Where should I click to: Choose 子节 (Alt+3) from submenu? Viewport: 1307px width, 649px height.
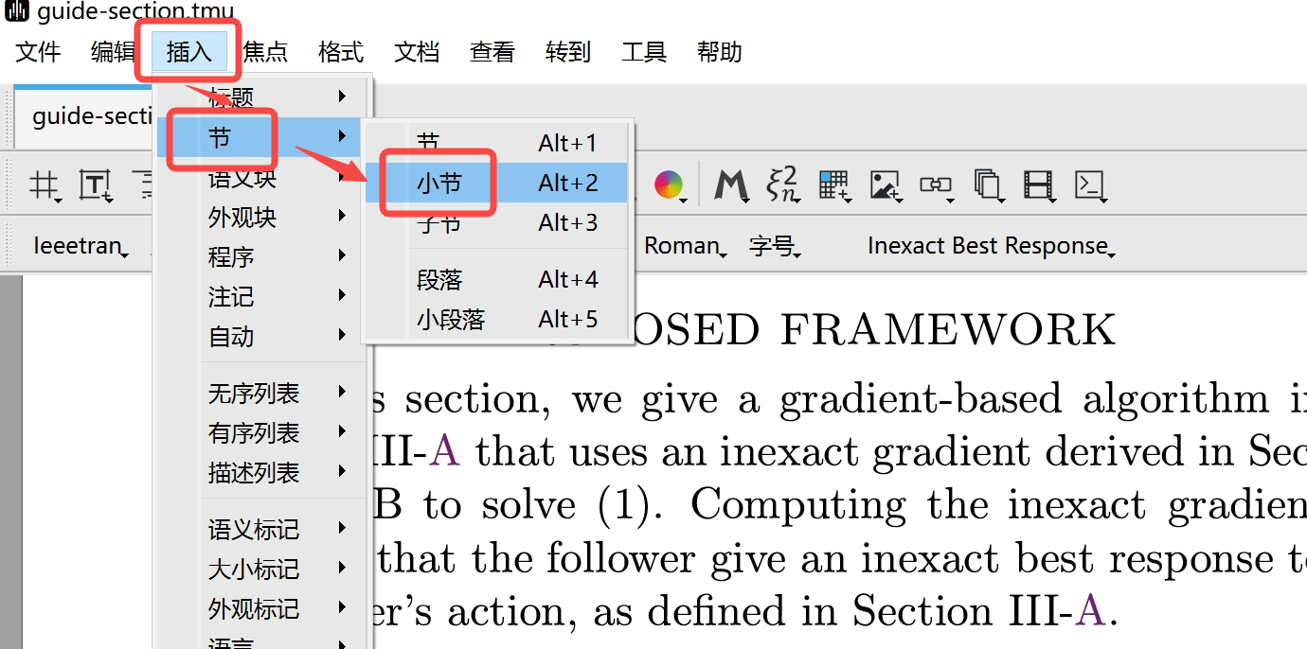point(497,222)
